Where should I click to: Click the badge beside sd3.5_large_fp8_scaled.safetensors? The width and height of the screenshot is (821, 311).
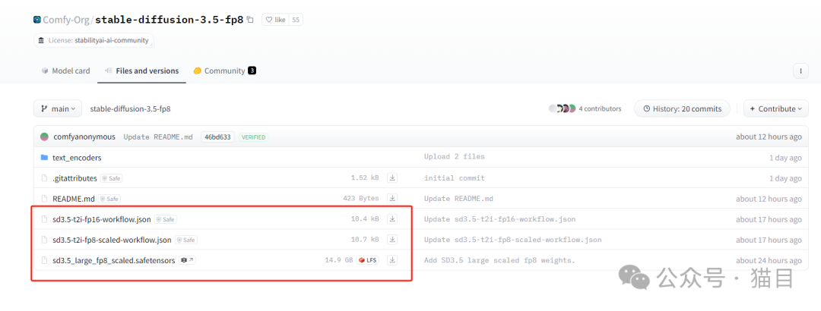(x=187, y=259)
